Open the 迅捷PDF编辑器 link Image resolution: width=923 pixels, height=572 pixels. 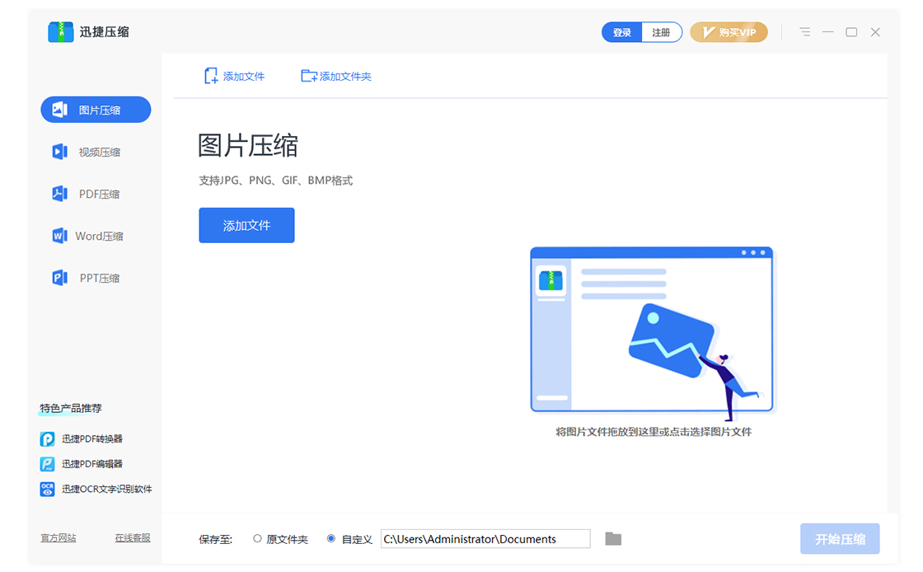[x=92, y=464]
